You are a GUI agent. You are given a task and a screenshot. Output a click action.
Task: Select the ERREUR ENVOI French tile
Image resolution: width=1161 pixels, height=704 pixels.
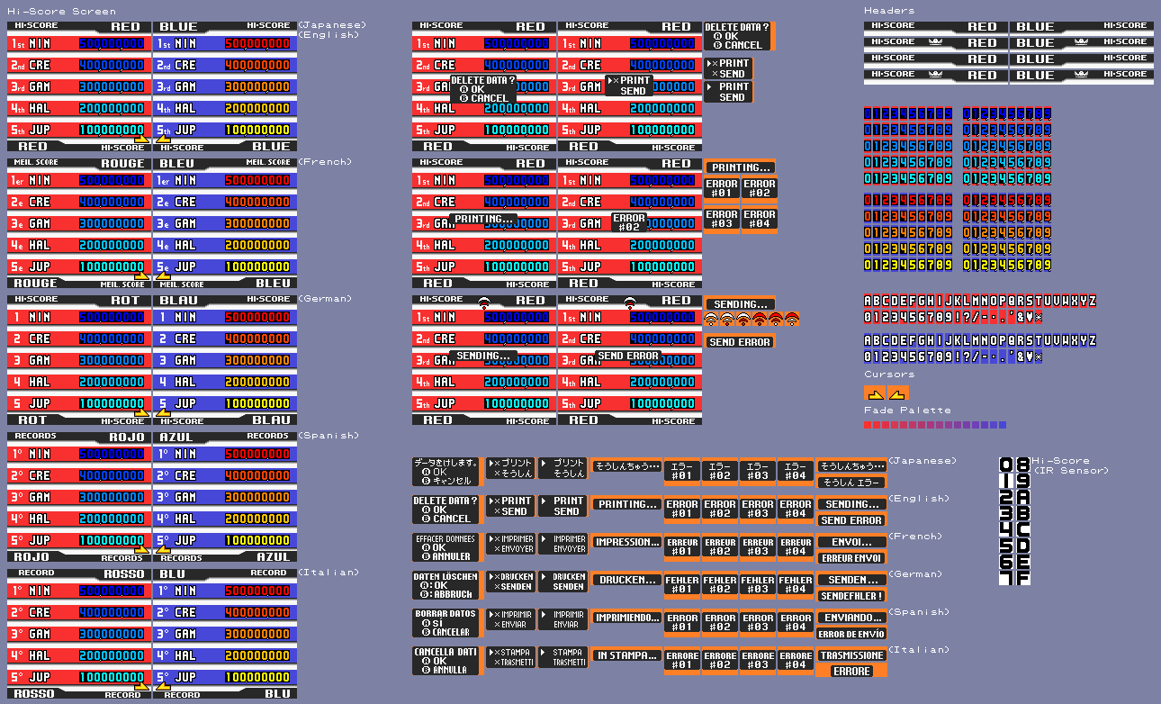(x=851, y=558)
